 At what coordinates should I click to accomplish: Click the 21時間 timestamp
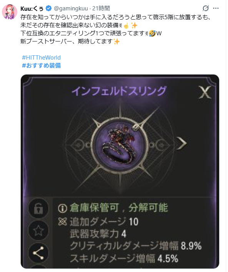coord(101,8)
